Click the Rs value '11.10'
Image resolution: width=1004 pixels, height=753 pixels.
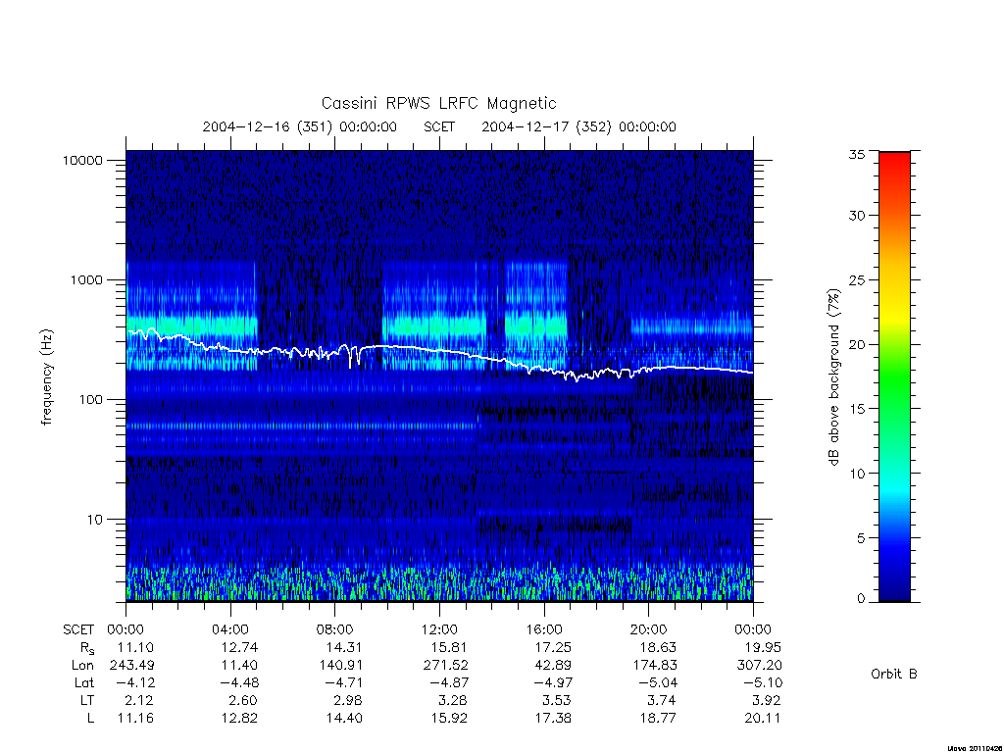[x=135, y=648]
